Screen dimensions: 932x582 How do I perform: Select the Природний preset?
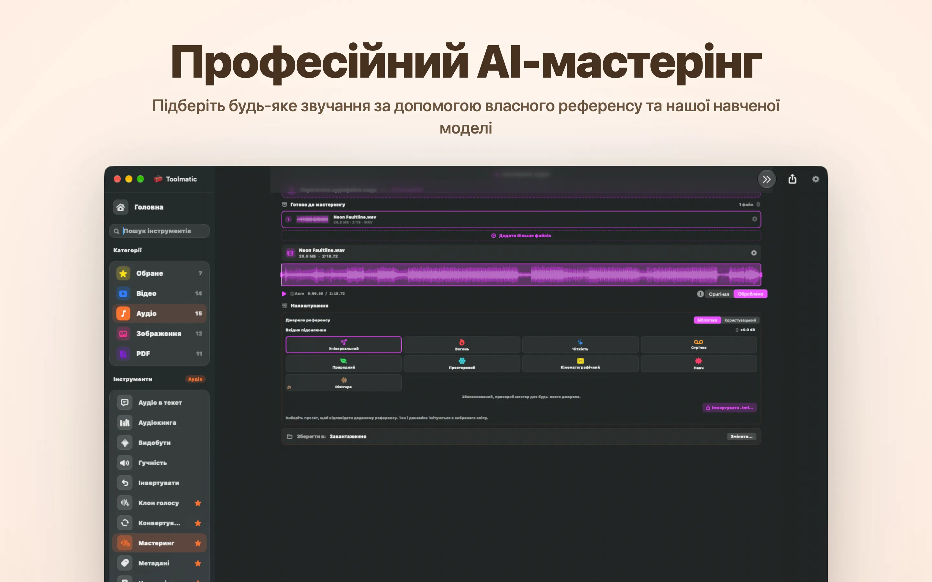(x=344, y=363)
